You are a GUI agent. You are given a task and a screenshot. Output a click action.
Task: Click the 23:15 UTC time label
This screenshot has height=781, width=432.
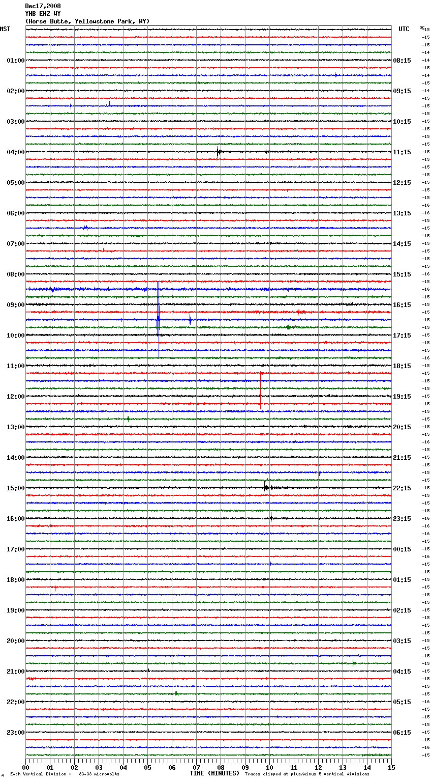(402, 519)
